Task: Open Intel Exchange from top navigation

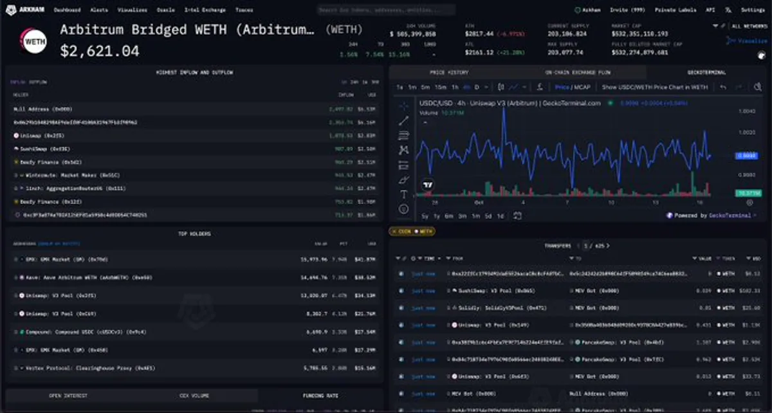Action: coord(205,10)
